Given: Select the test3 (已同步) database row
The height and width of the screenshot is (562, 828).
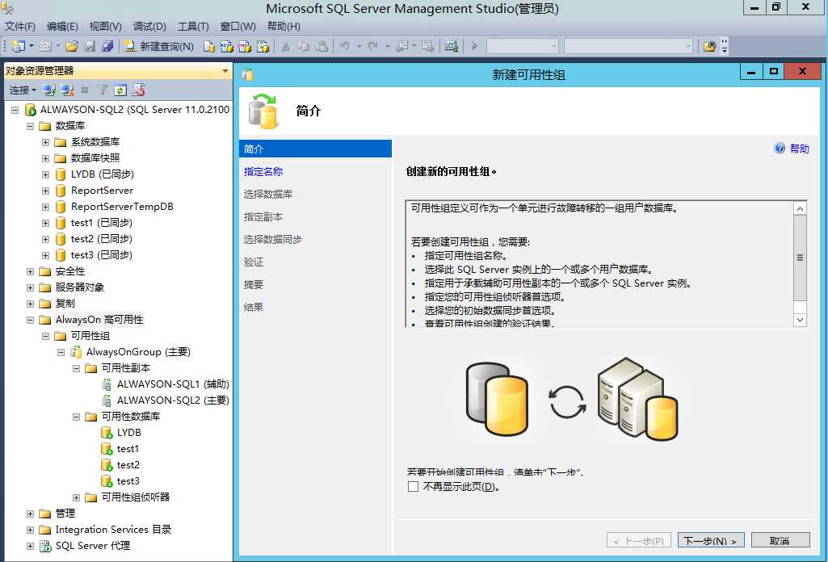Looking at the screenshot, I should [102, 255].
